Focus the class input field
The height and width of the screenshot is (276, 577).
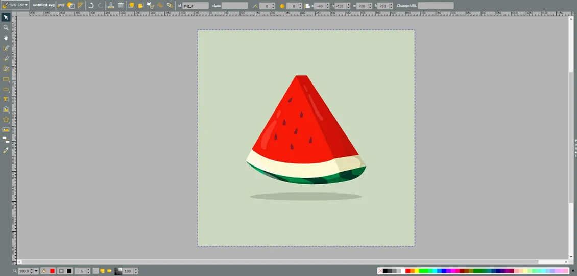(235, 6)
